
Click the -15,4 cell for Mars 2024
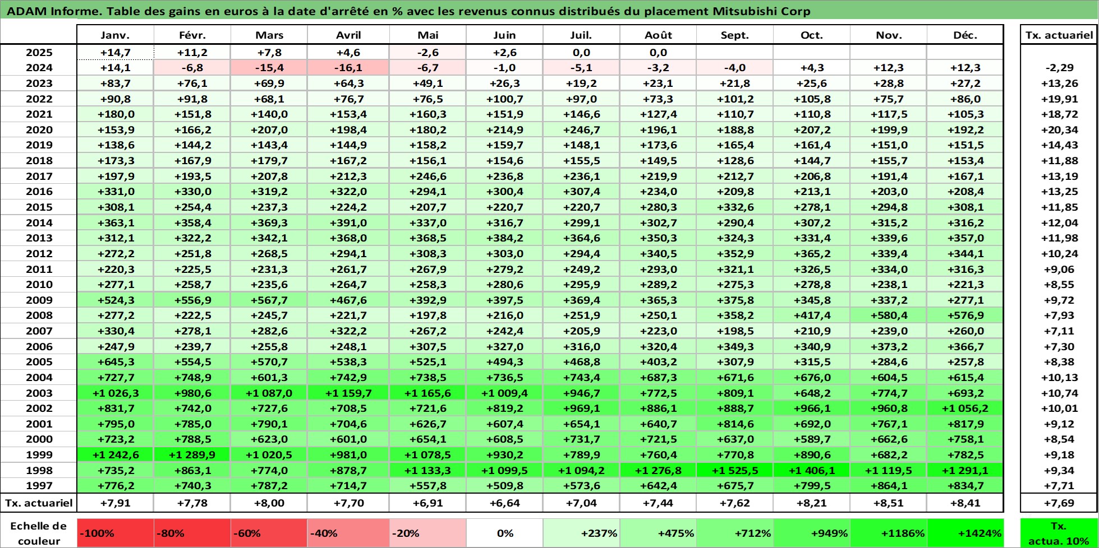[269, 68]
